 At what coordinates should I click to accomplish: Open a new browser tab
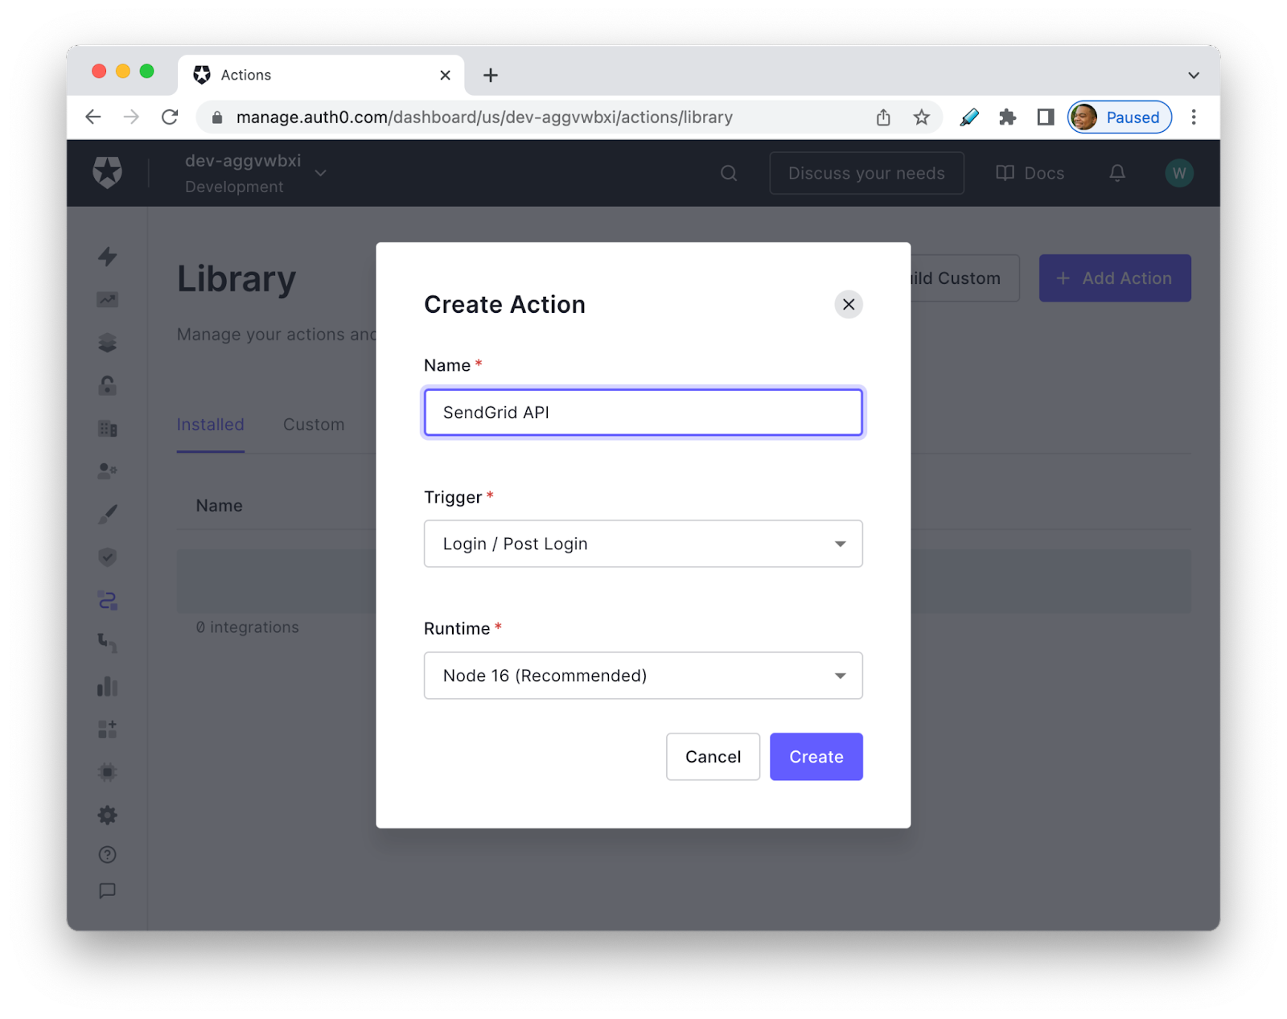point(491,75)
